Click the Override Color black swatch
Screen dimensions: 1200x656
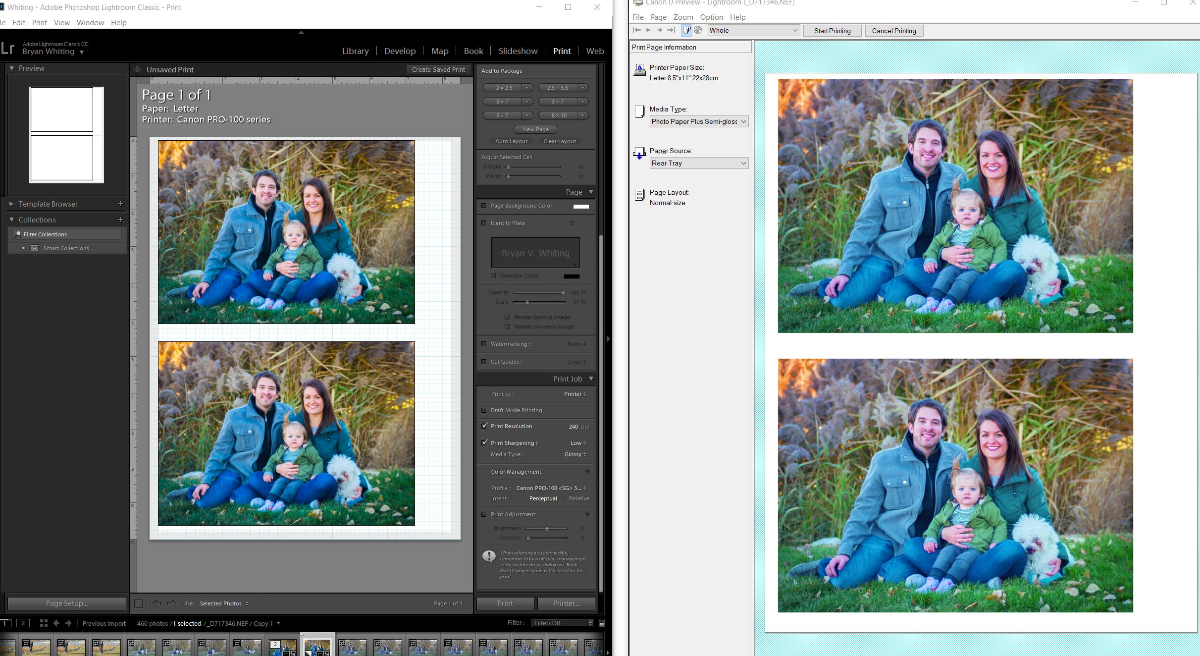pyautogui.click(x=572, y=276)
